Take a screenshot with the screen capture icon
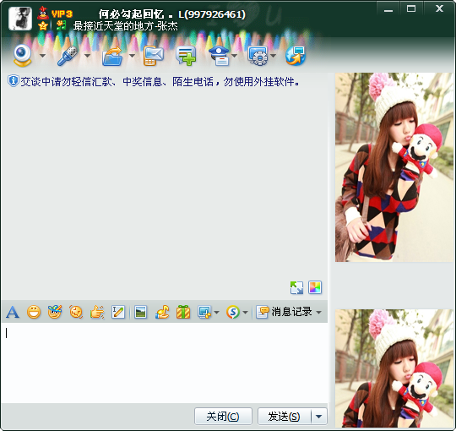Viewport: 456px width, 431px height. click(x=204, y=313)
